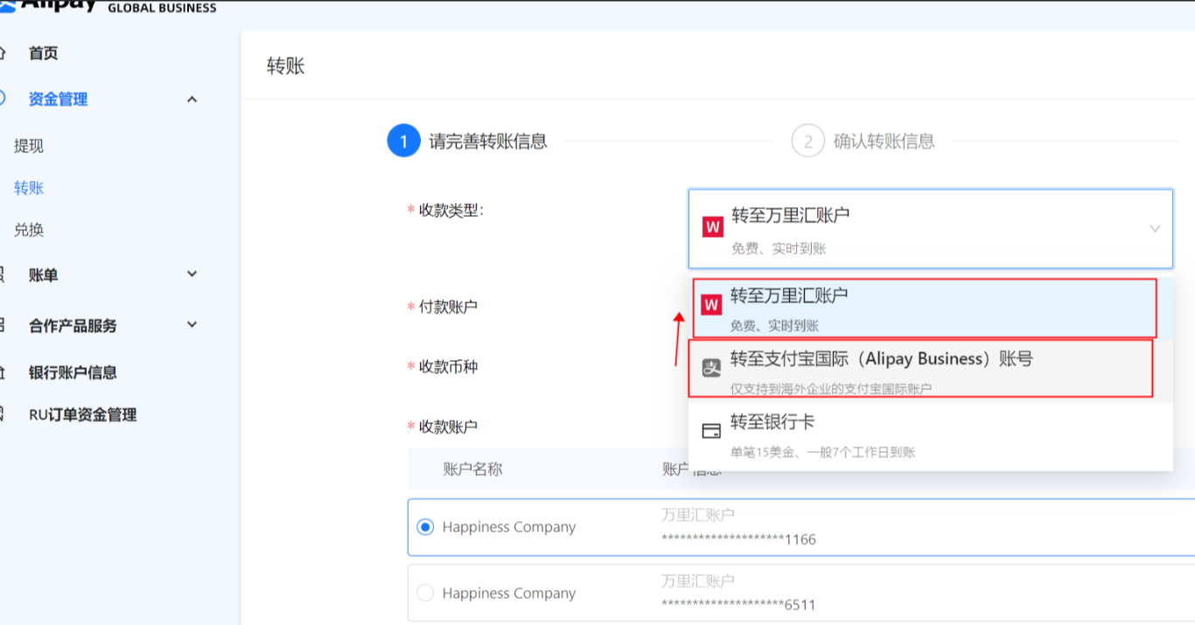Click the step 2 circle indicator
Image resolution: width=1195 pixels, height=625 pixels.
pos(807,141)
